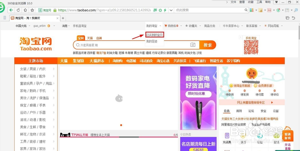Click the 会员俱乐部 member club badge
The height and width of the screenshot is (151, 300).
pos(263,86)
